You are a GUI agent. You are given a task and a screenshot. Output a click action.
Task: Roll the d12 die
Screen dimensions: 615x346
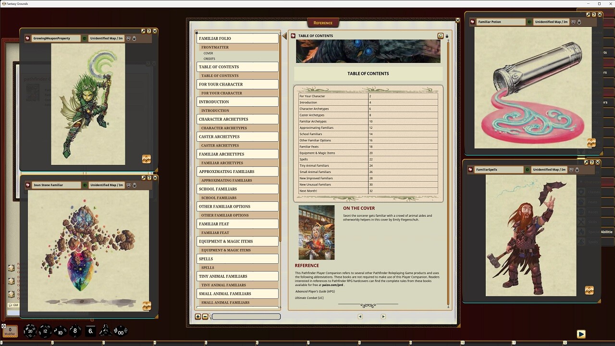tap(45, 331)
